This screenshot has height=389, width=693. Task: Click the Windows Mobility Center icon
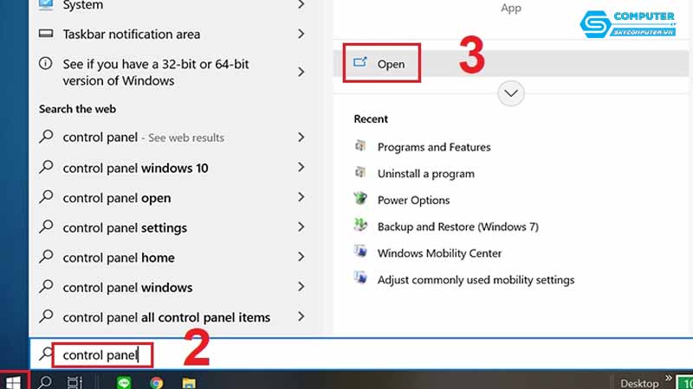tap(361, 253)
